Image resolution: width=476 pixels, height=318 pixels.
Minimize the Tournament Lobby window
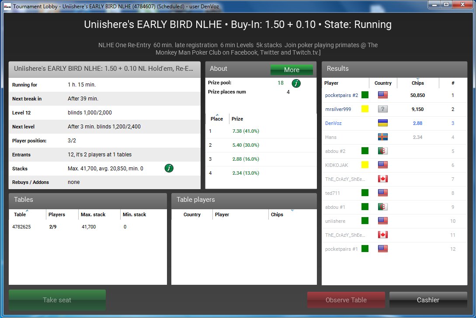[434, 4]
